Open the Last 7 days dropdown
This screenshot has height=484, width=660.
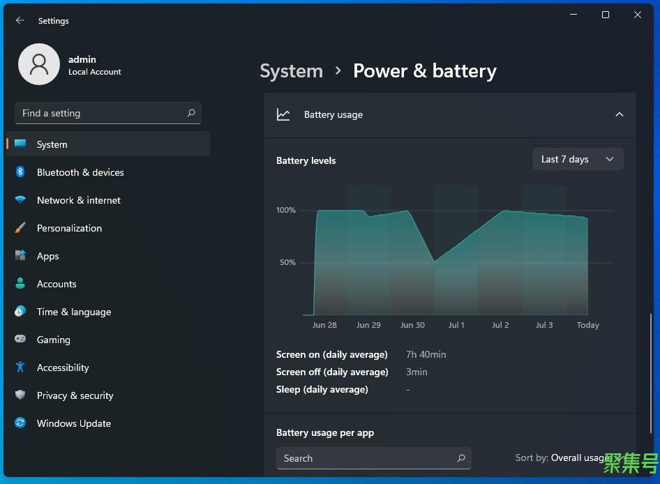pos(578,159)
